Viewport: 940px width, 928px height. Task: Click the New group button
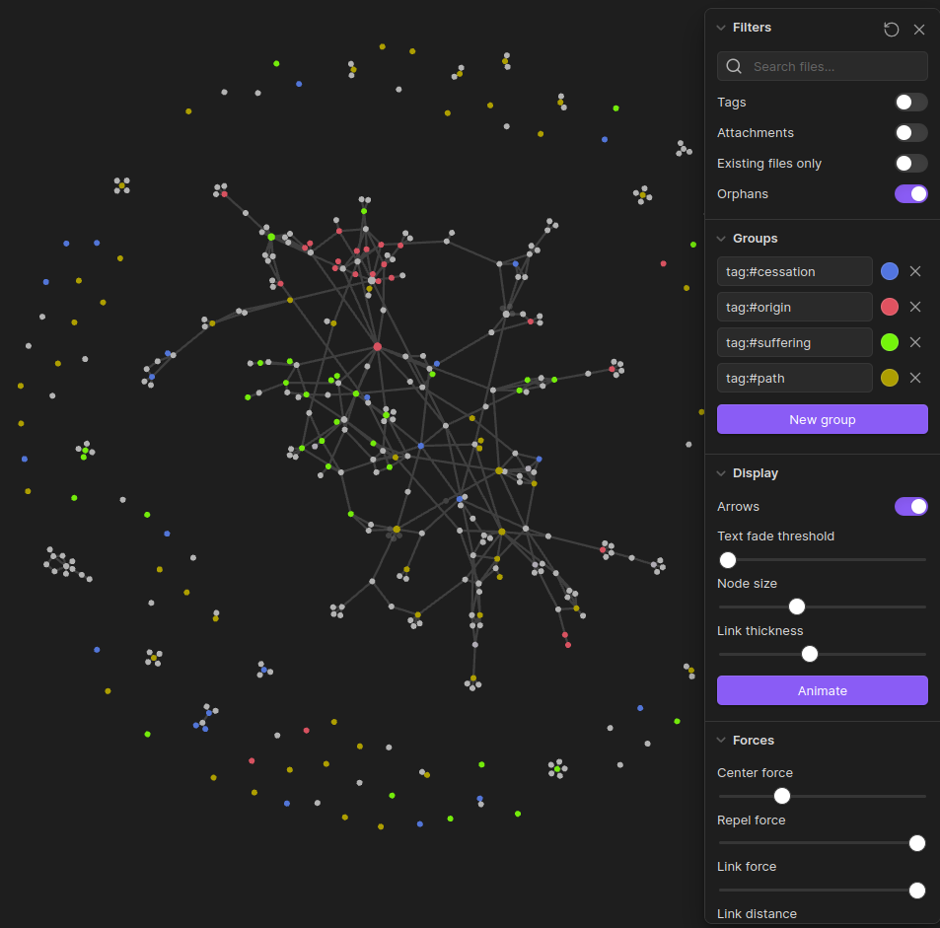pos(822,419)
